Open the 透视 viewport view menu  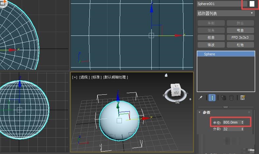pyautogui.click(x=84, y=77)
